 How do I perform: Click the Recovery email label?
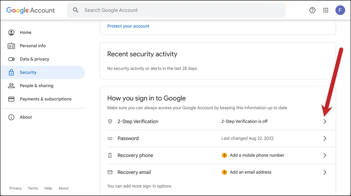(134, 172)
